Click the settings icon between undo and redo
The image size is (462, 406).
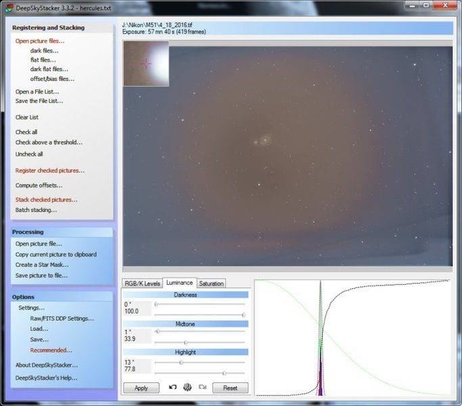point(187,387)
